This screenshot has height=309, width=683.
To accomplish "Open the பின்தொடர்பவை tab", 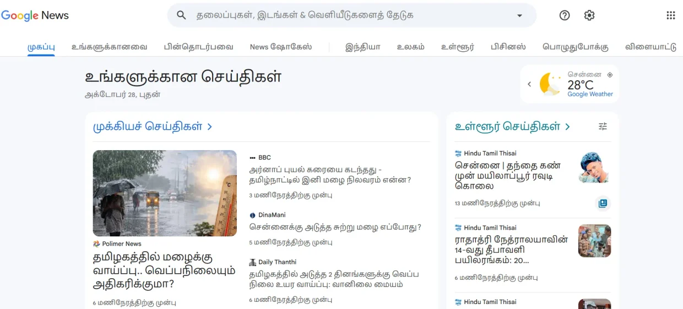I will click(198, 47).
